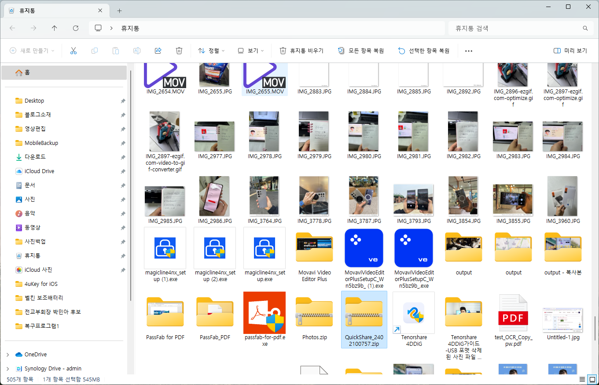Click the chevron before 휴지통 in address bar
The image size is (599, 385).
click(112, 28)
